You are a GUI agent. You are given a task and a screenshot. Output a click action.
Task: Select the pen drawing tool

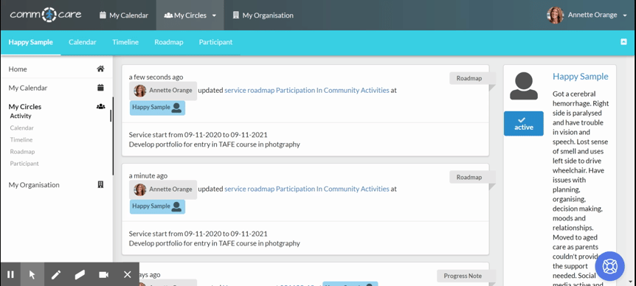56,275
